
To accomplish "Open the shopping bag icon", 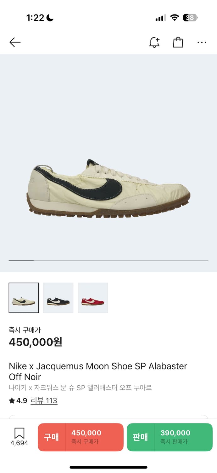I will [x=178, y=42].
